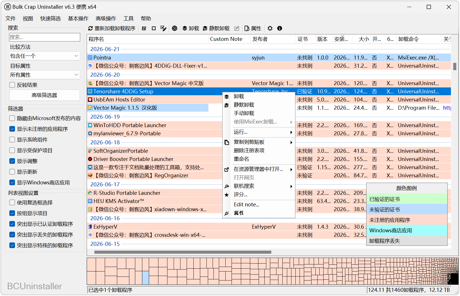The image size is (460, 296).
Task: Click the deselect-all empty box toolbar icon
Action: pyautogui.click(x=154, y=28)
